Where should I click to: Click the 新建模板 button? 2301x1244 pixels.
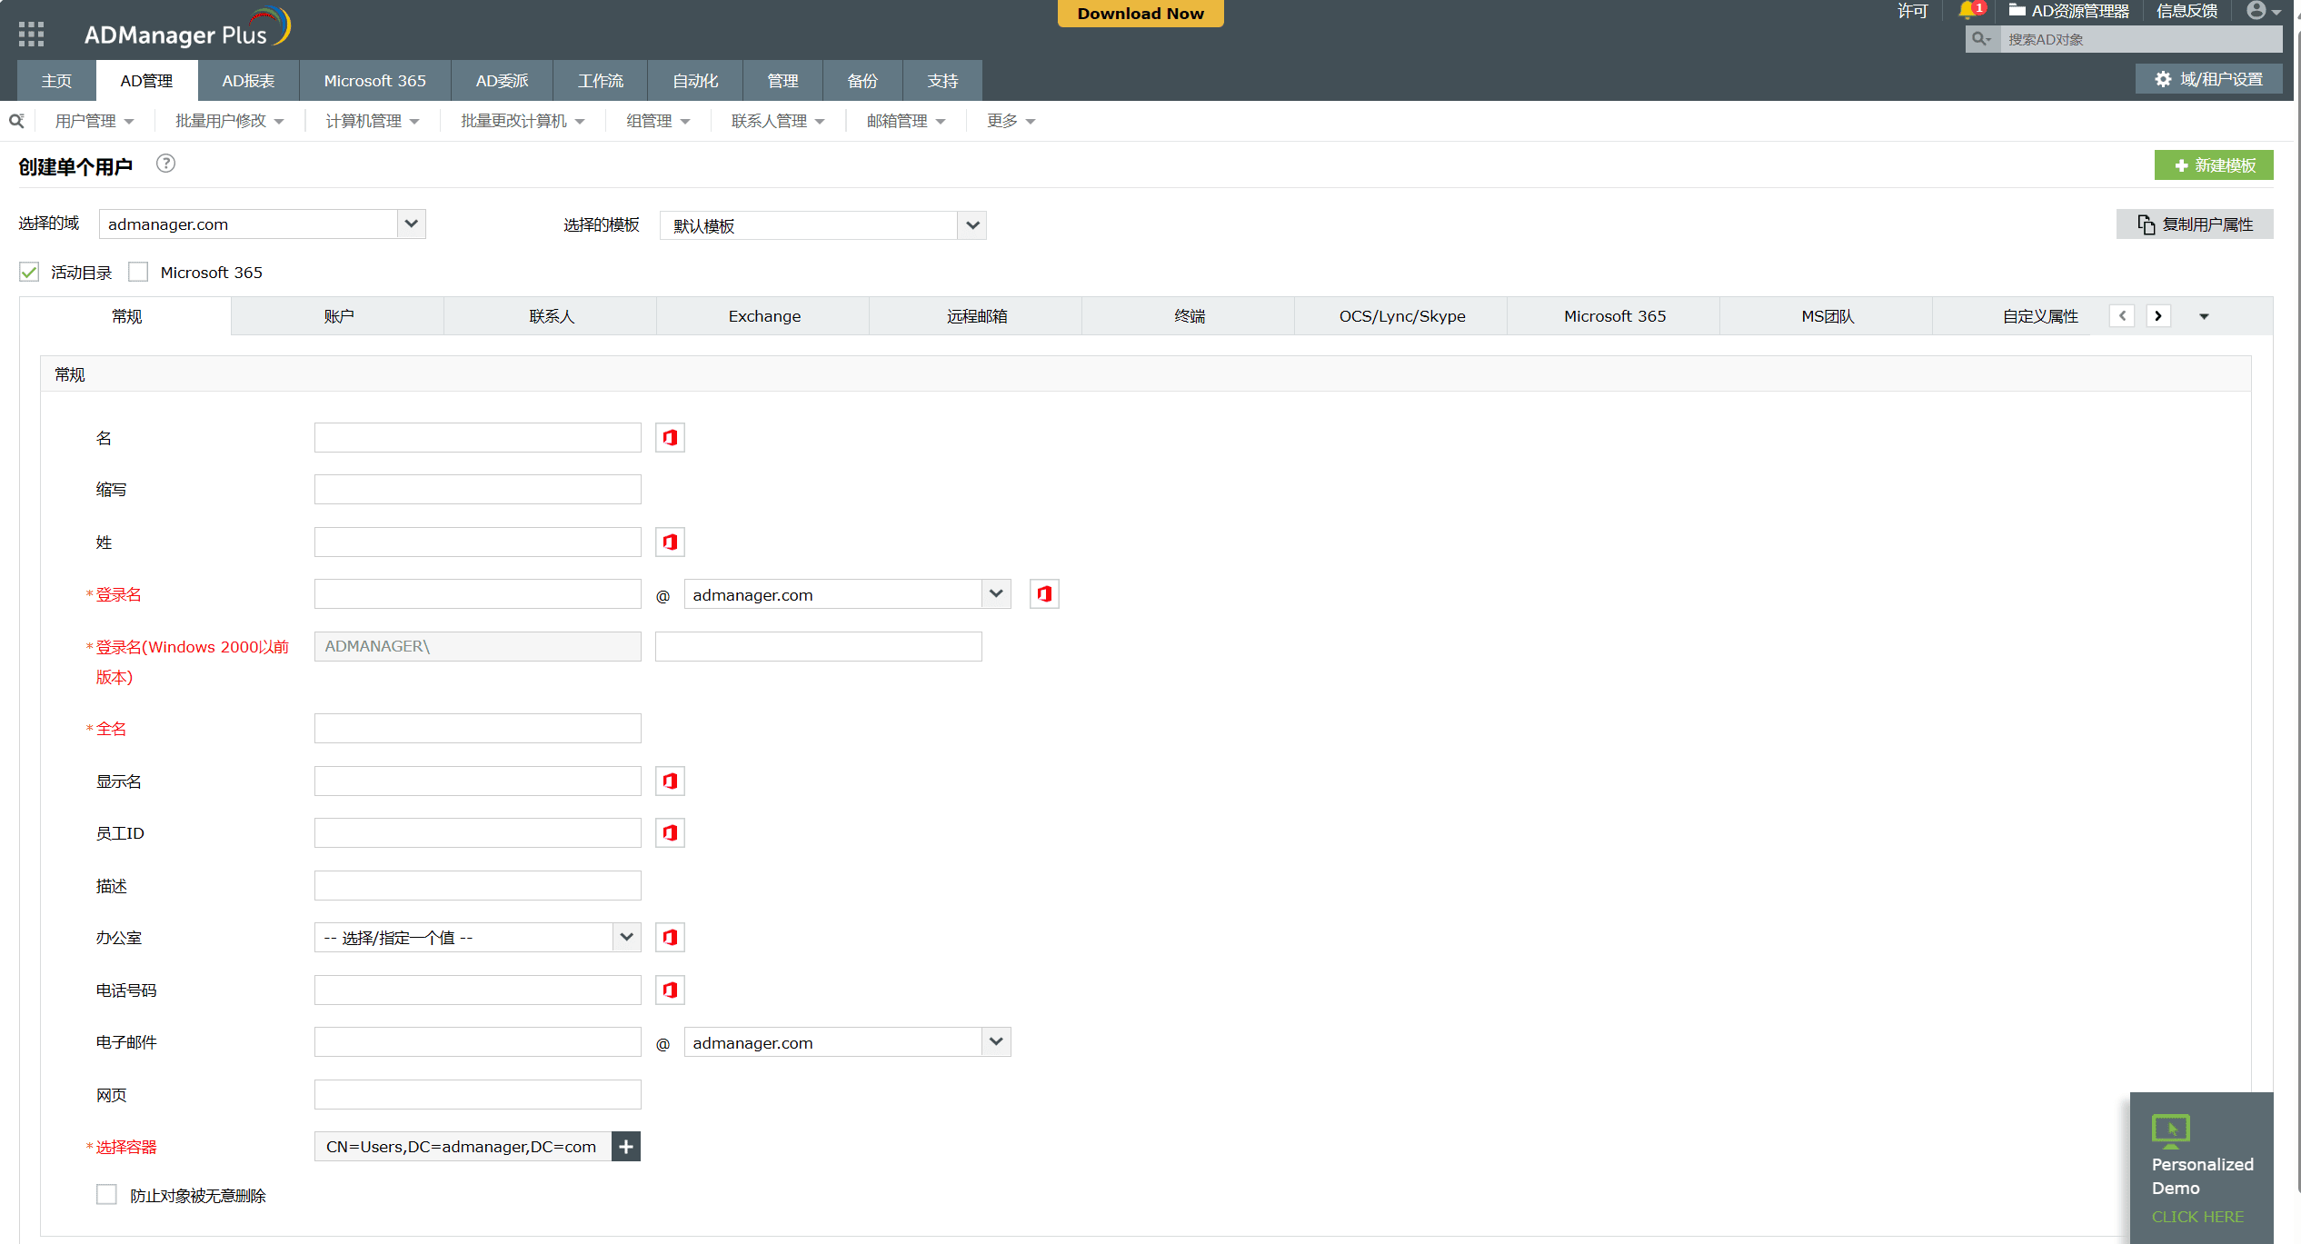2214,165
